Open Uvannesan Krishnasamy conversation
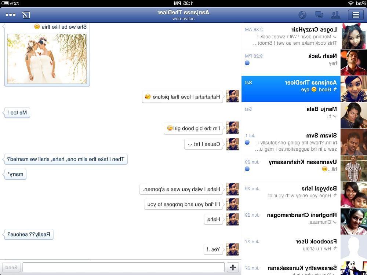 tap(304, 168)
